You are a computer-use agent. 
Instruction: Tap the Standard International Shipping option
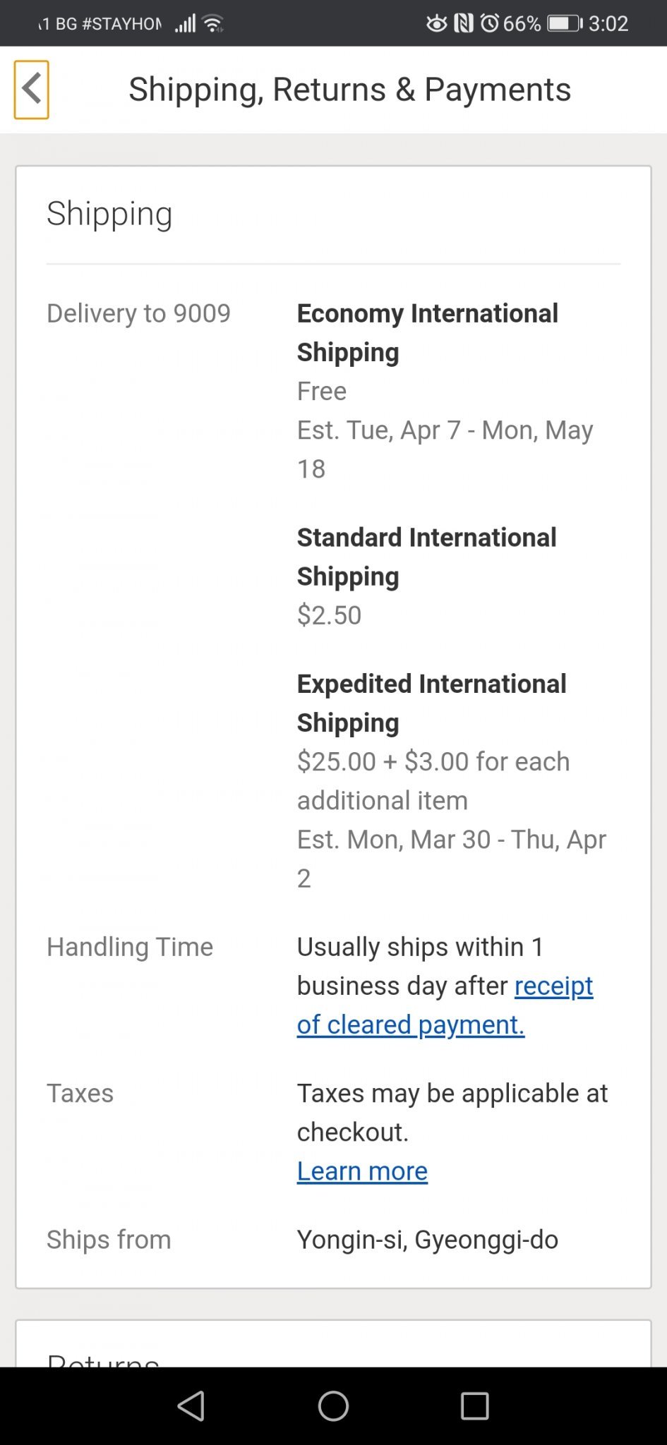coord(426,557)
